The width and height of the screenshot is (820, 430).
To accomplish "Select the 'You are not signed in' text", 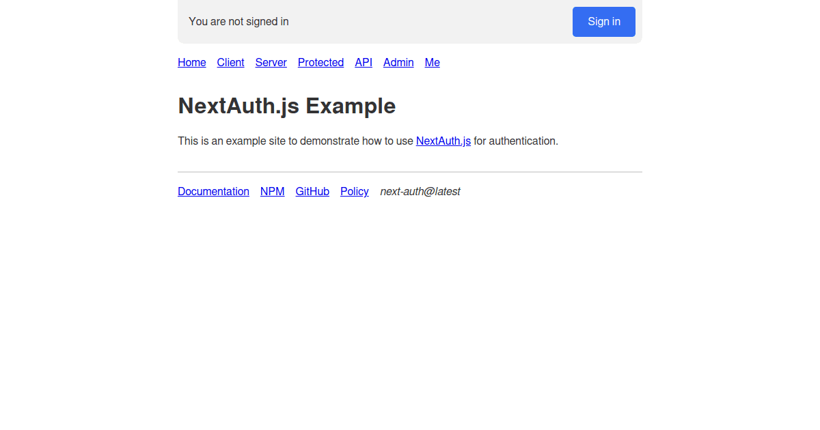I will tap(238, 22).
